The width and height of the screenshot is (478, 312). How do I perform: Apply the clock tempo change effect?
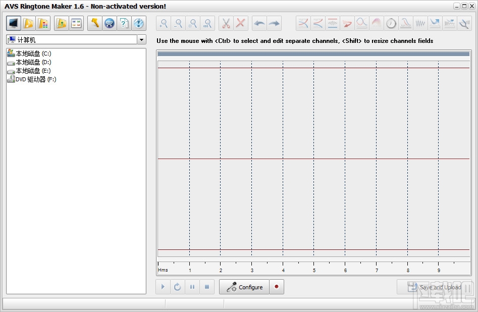391,23
